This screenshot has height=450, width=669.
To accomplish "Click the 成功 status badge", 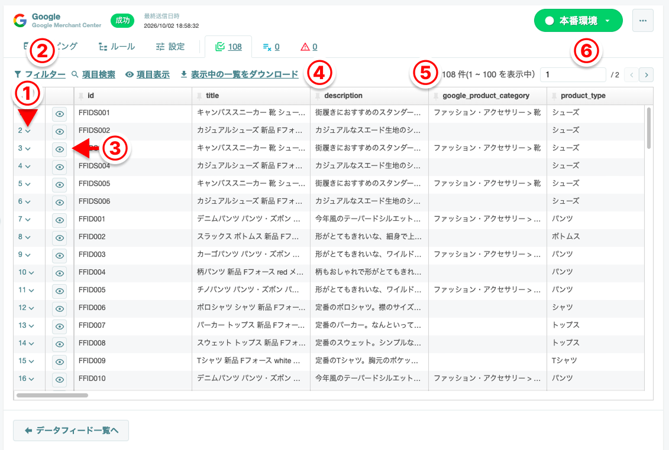I will click(122, 21).
